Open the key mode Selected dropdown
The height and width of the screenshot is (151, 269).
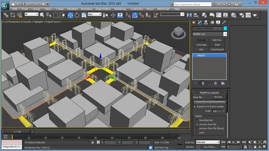click(x=208, y=142)
